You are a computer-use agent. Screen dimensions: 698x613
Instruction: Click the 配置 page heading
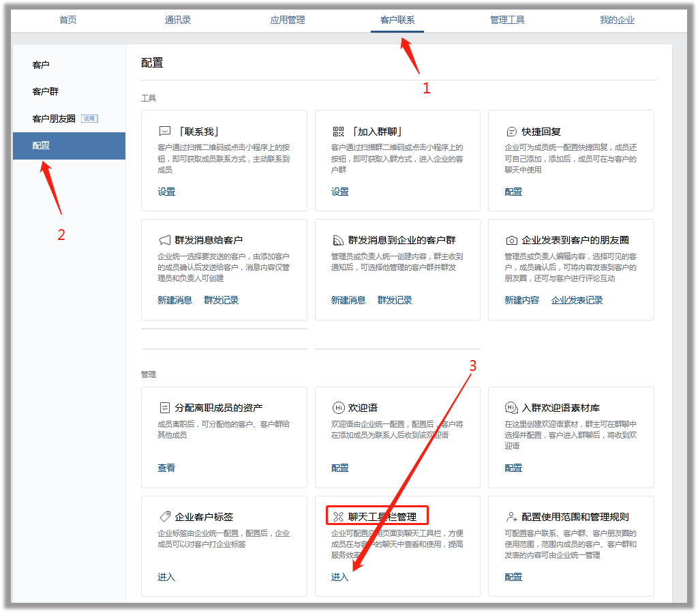coord(152,63)
